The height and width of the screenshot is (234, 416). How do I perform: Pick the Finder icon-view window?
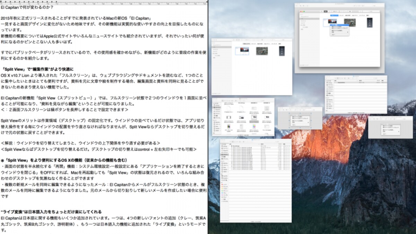point(243,117)
